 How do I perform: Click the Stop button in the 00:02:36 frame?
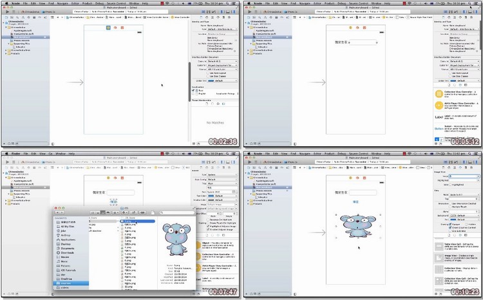tap(14, 12)
